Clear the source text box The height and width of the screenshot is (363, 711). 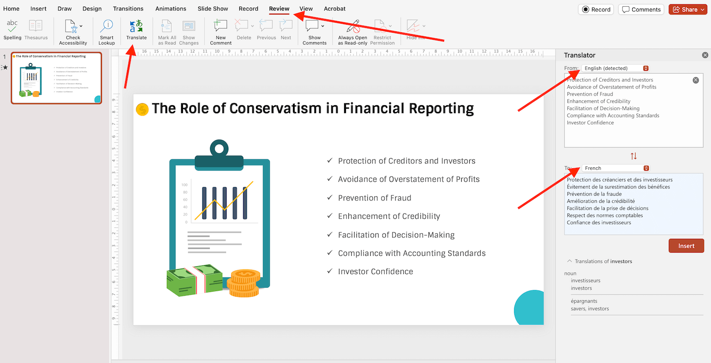coord(696,80)
